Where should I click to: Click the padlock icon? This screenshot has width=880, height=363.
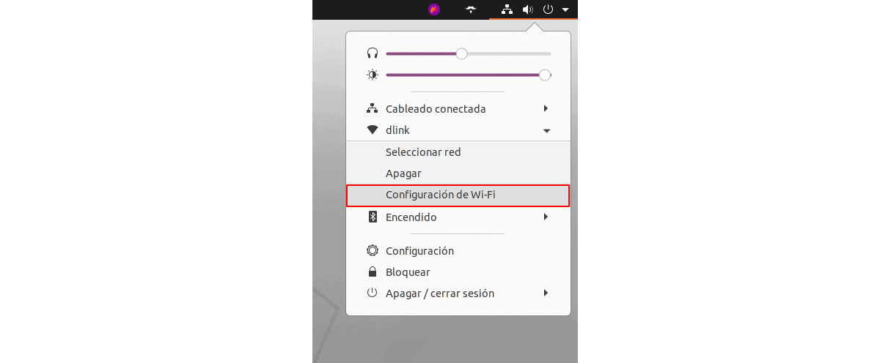[373, 272]
